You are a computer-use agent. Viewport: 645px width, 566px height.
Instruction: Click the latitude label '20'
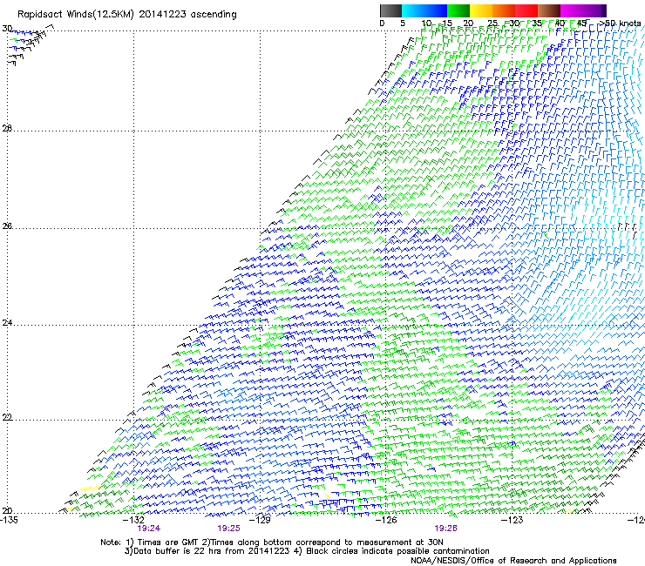tap(7, 511)
